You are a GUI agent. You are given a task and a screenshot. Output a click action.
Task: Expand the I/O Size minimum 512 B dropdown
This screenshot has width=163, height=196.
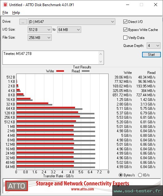pyautogui.click(x=40, y=30)
